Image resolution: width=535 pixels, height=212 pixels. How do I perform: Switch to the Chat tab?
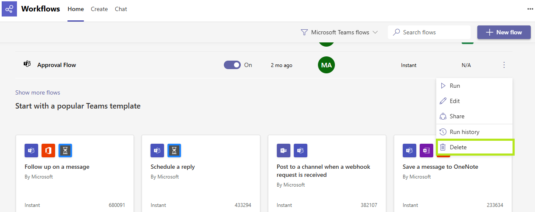[x=121, y=9]
